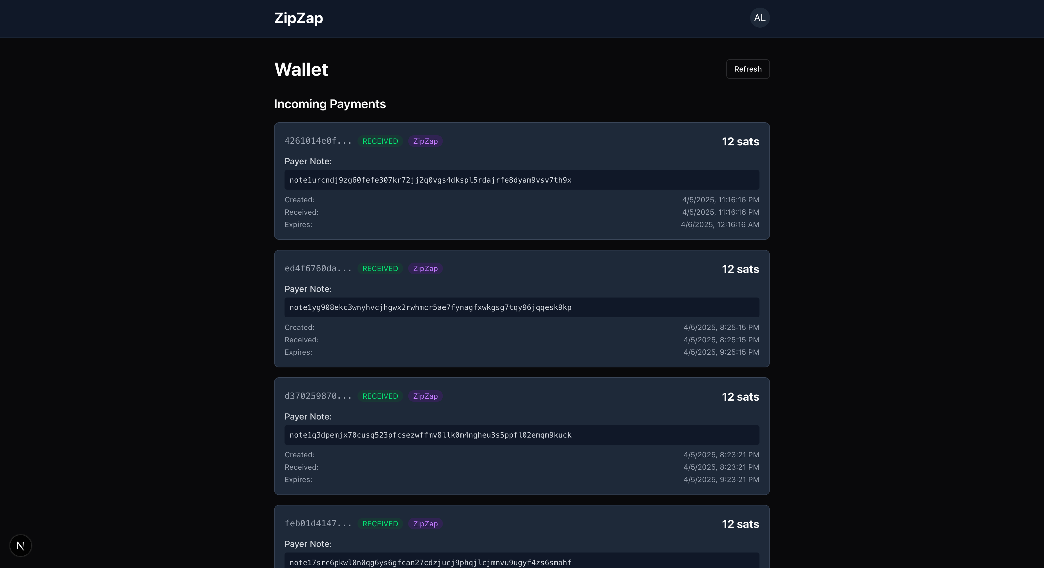Click payment ID ed4f6760da...
This screenshot has width=1044, height=568.
(x=318, y=269)
